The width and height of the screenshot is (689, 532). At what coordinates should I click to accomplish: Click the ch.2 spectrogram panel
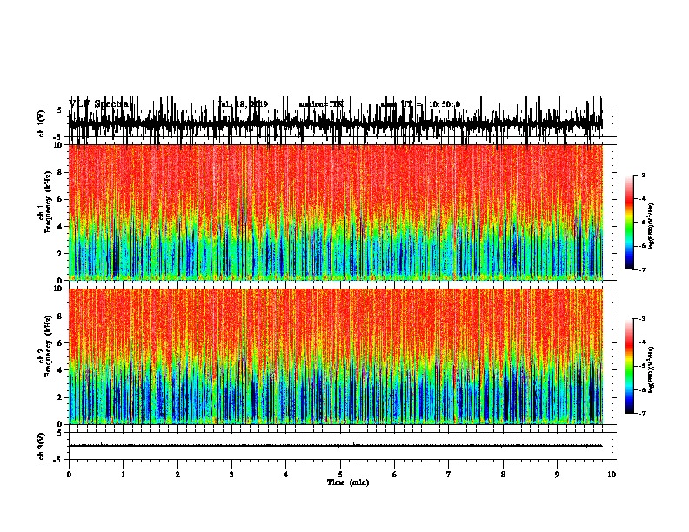pos(336,356)
